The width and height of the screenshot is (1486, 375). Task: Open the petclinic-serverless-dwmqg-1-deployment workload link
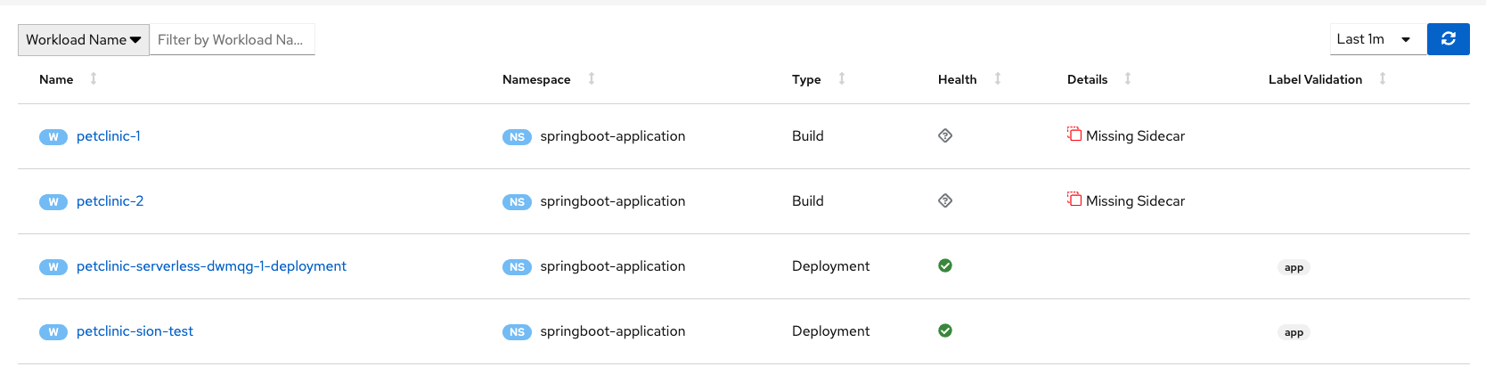(211, 266)
